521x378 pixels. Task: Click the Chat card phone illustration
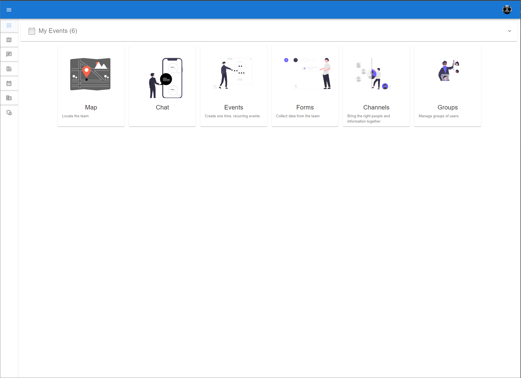coord(171,78)
